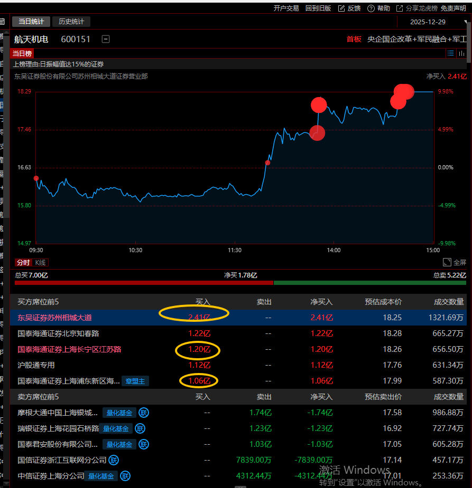Select the 沪股通专用 row
472x488 pixels.
click(x=238, y=365)
